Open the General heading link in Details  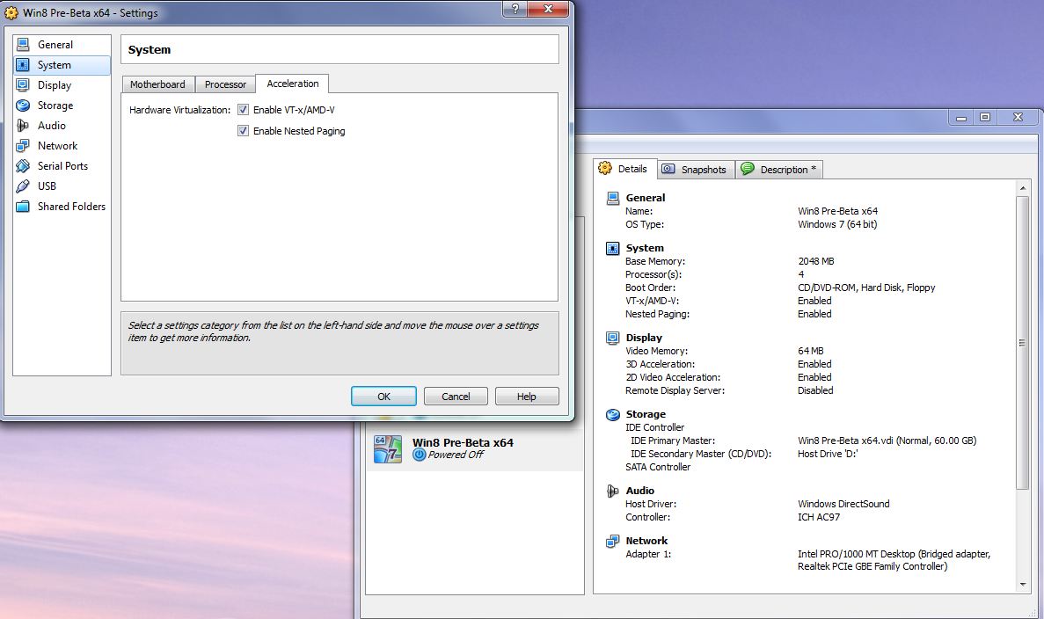pos(646,198)
